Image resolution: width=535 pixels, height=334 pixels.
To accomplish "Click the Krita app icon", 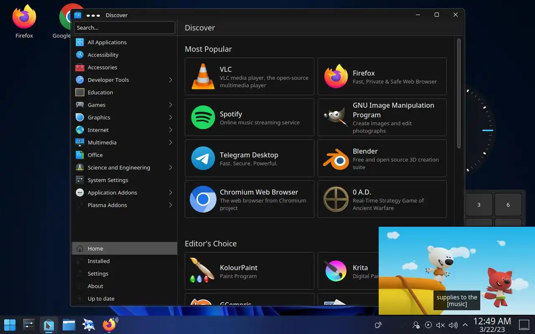I will [336, 271].
